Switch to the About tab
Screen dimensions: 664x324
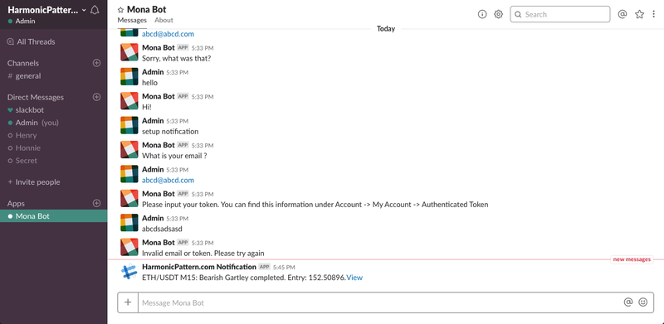tap(164, 20)
